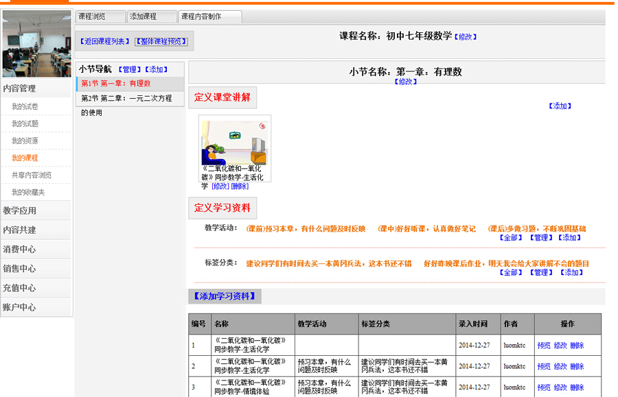618x397 pixels.
Task: Expand 内容共建 sidebar section
Action: (x=20, y=230)
